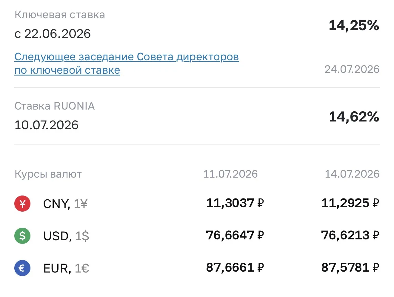Click the green USD dollar icon

(22, 236)
